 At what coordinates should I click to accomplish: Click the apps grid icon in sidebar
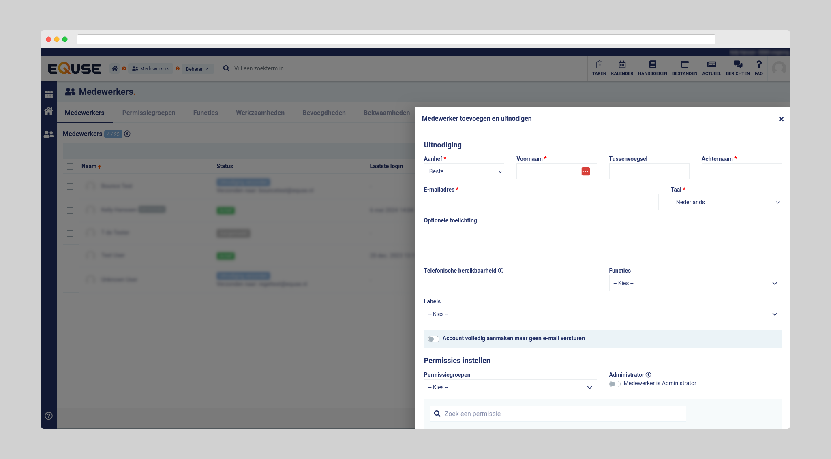pyautogui.click(x=49, y=94)
